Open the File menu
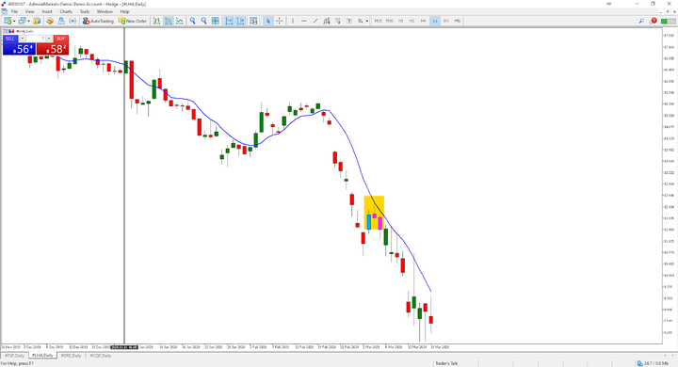 pos(14,11)
